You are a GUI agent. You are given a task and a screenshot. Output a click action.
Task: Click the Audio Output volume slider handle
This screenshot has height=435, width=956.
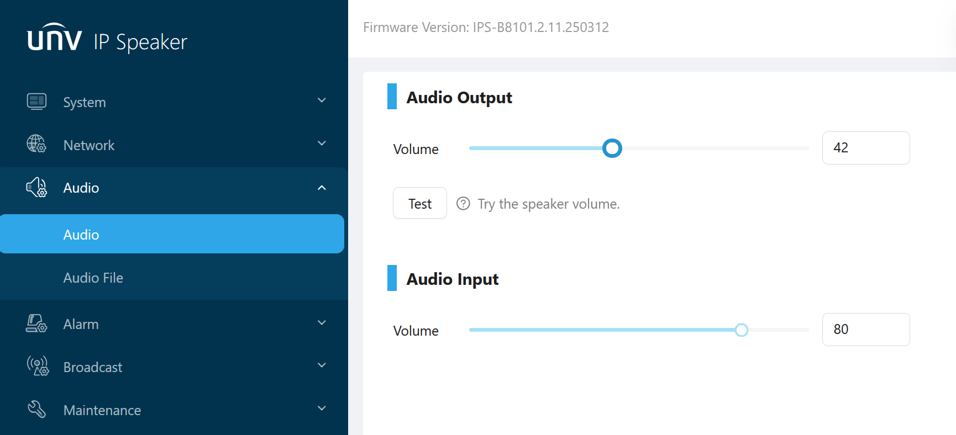(612, 148)
